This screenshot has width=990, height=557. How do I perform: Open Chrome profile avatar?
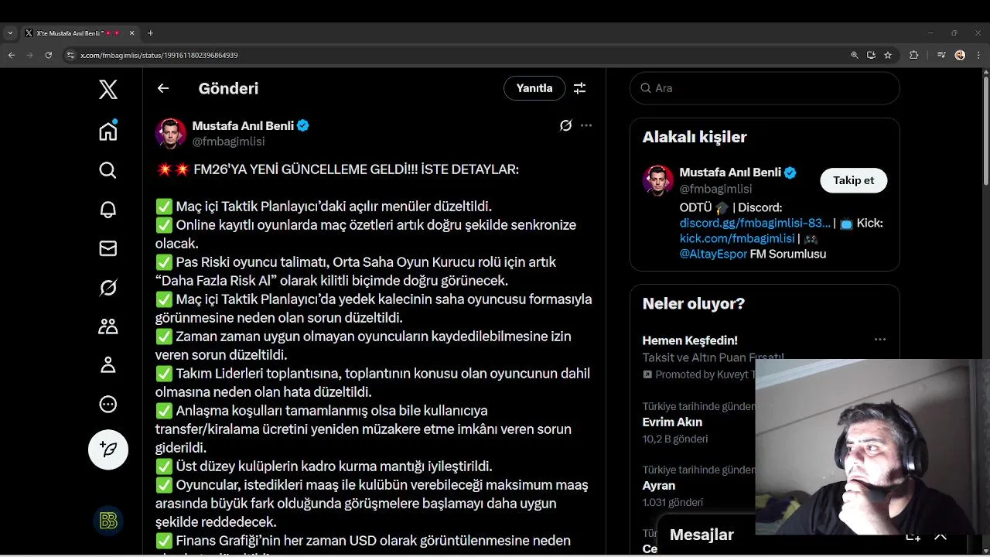960,55
